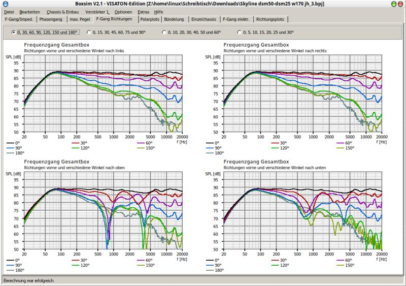Screen dimensions: 406x286
Task: Open the Extras menu
Action: click(x=144, y=11)
